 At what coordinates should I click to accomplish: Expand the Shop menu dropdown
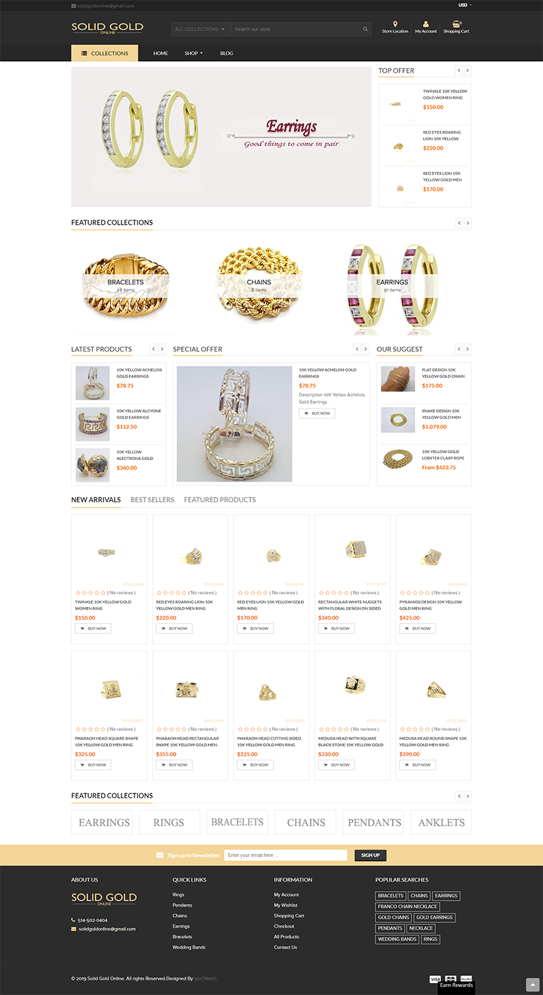pyautogui.click(x=193, y=53)
